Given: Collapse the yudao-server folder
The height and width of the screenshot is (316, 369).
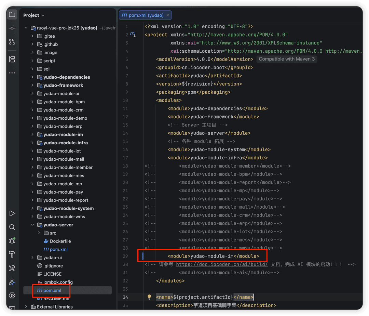Looking at the screenshot, I should [x=32, y=225].
